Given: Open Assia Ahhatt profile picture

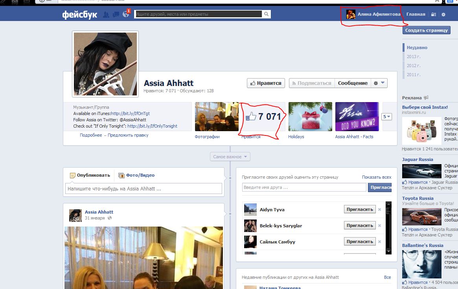Looking at the screenshot, I should (x=105, y=64).
